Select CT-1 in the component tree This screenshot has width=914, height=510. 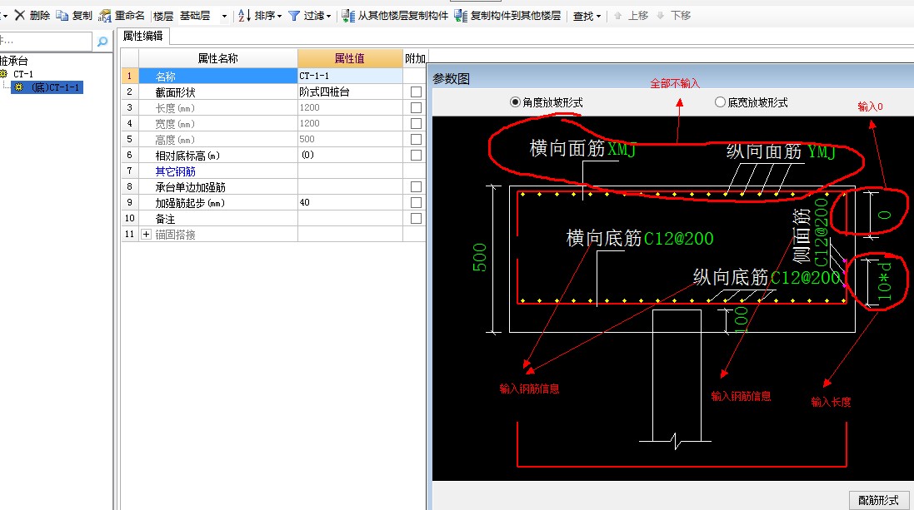tap(23, 74)
